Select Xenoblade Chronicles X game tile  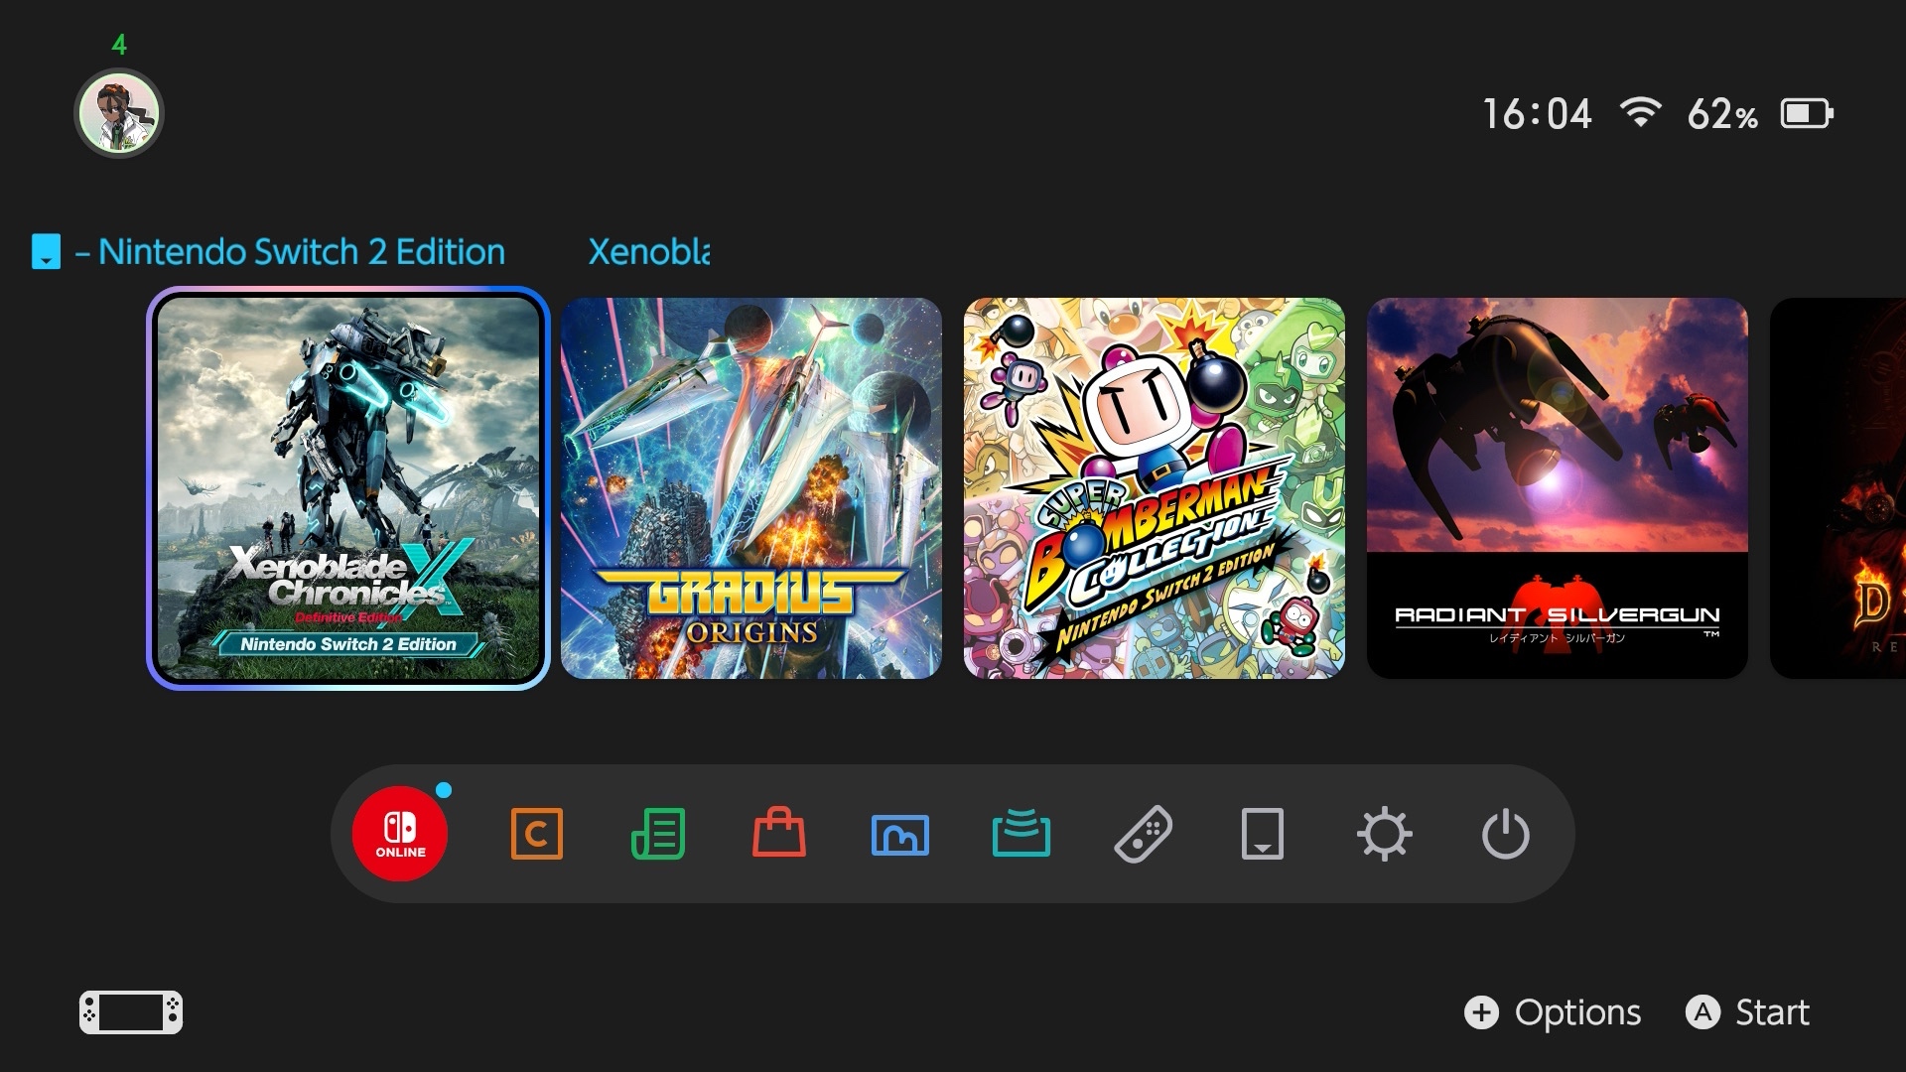click(348, 488)
